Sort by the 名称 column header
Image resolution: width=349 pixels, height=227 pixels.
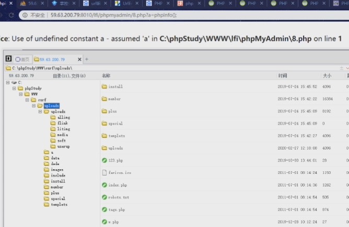tap(106, 75)
